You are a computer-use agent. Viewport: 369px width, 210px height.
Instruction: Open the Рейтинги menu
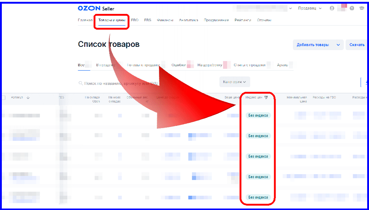(243, 20)
